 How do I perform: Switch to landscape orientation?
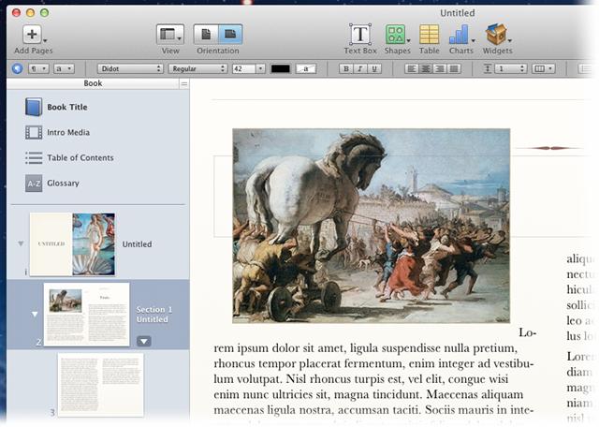point(230,35)
